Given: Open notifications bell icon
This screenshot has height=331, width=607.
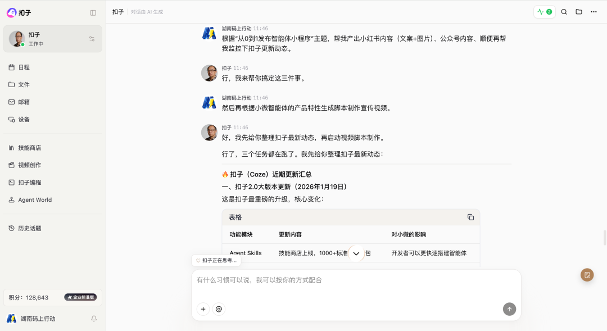Looking at the screenshot, I should [x=94, y=319].
